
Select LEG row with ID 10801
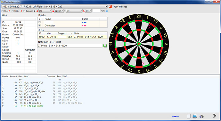72,37
